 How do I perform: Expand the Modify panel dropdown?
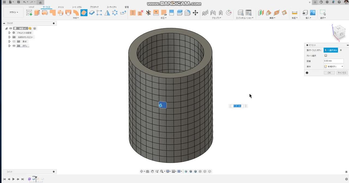pyautogui.click(x=163, y=18)
